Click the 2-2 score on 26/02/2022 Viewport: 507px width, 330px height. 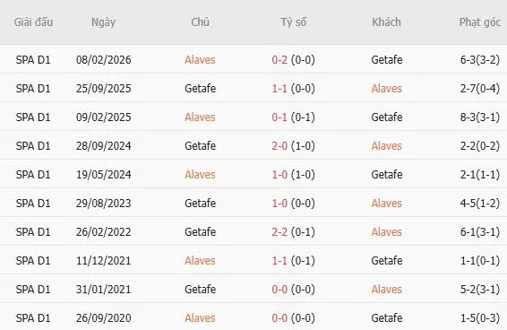coord(279,232)
